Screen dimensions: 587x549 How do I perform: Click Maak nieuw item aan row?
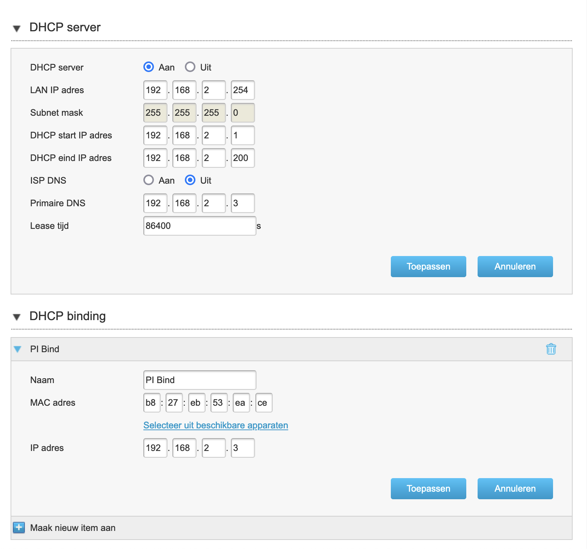(x=73, y=528)
